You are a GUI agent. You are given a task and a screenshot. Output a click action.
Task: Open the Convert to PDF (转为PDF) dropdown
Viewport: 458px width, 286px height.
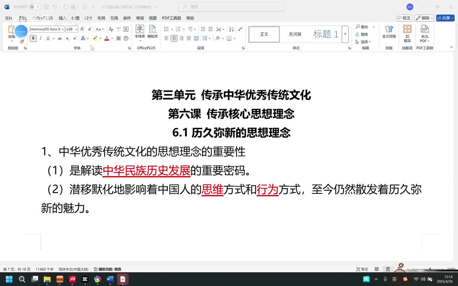click(x=425, y=33)
